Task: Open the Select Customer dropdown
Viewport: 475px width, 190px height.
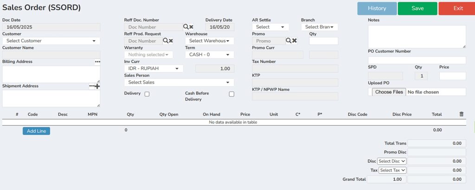Action: tap(51, 41)
